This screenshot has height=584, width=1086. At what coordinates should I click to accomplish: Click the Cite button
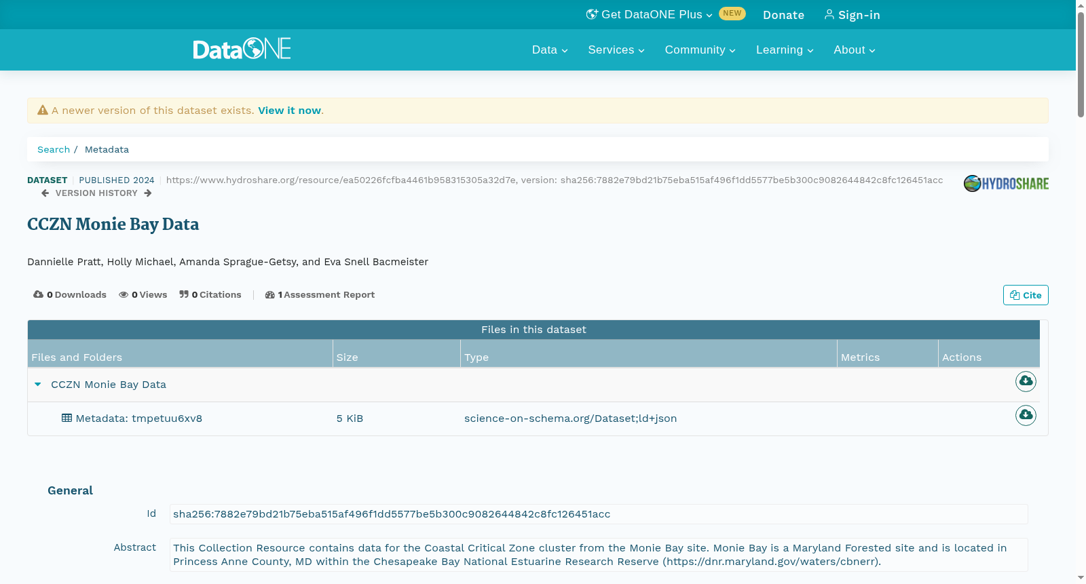(1026, 295)
